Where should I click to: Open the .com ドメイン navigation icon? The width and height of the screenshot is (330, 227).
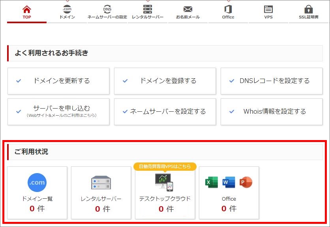pos(66,8)
